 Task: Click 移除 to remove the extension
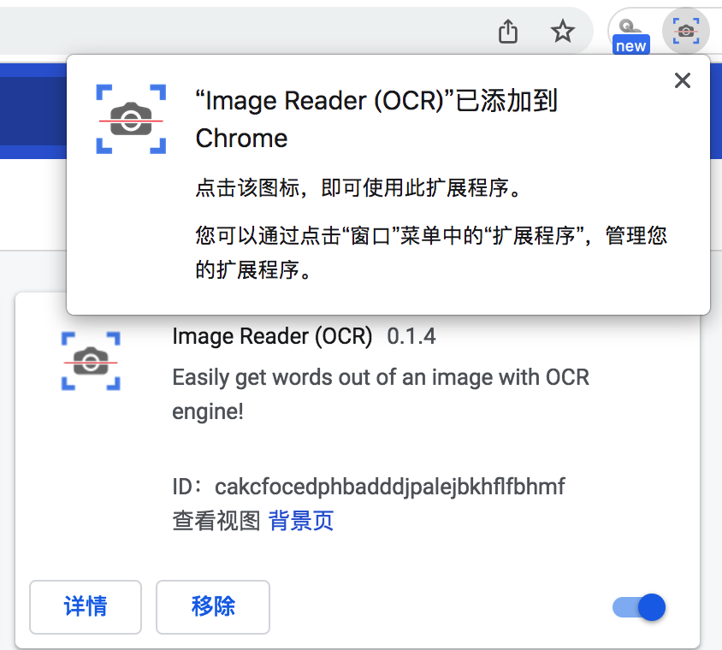[x=212, y=607]
